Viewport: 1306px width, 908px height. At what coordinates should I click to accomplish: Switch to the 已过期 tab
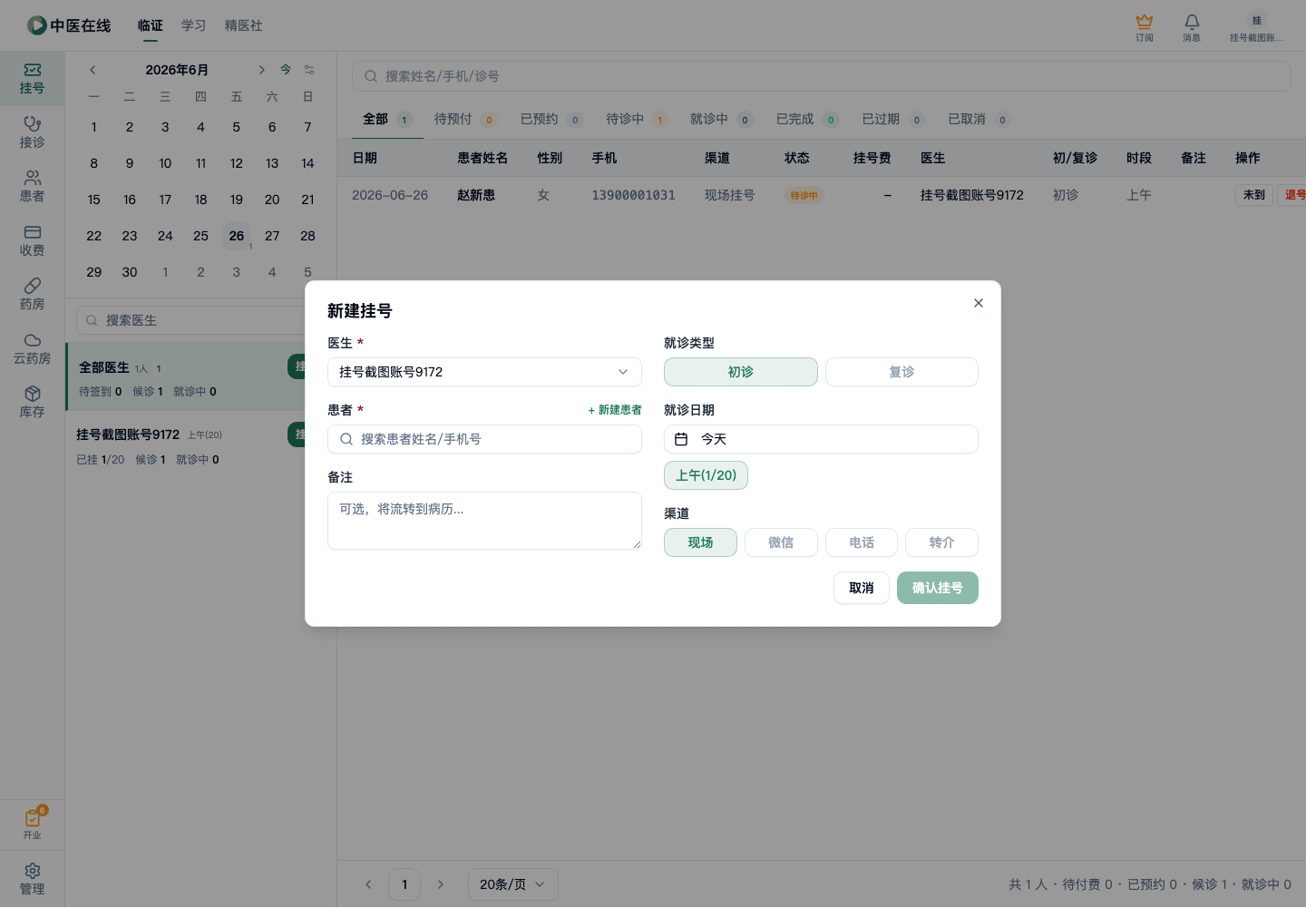(892, 120)
